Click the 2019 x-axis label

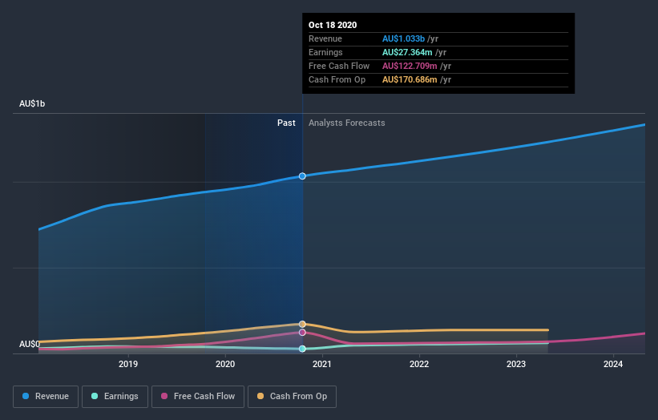(x=128, y=364)
